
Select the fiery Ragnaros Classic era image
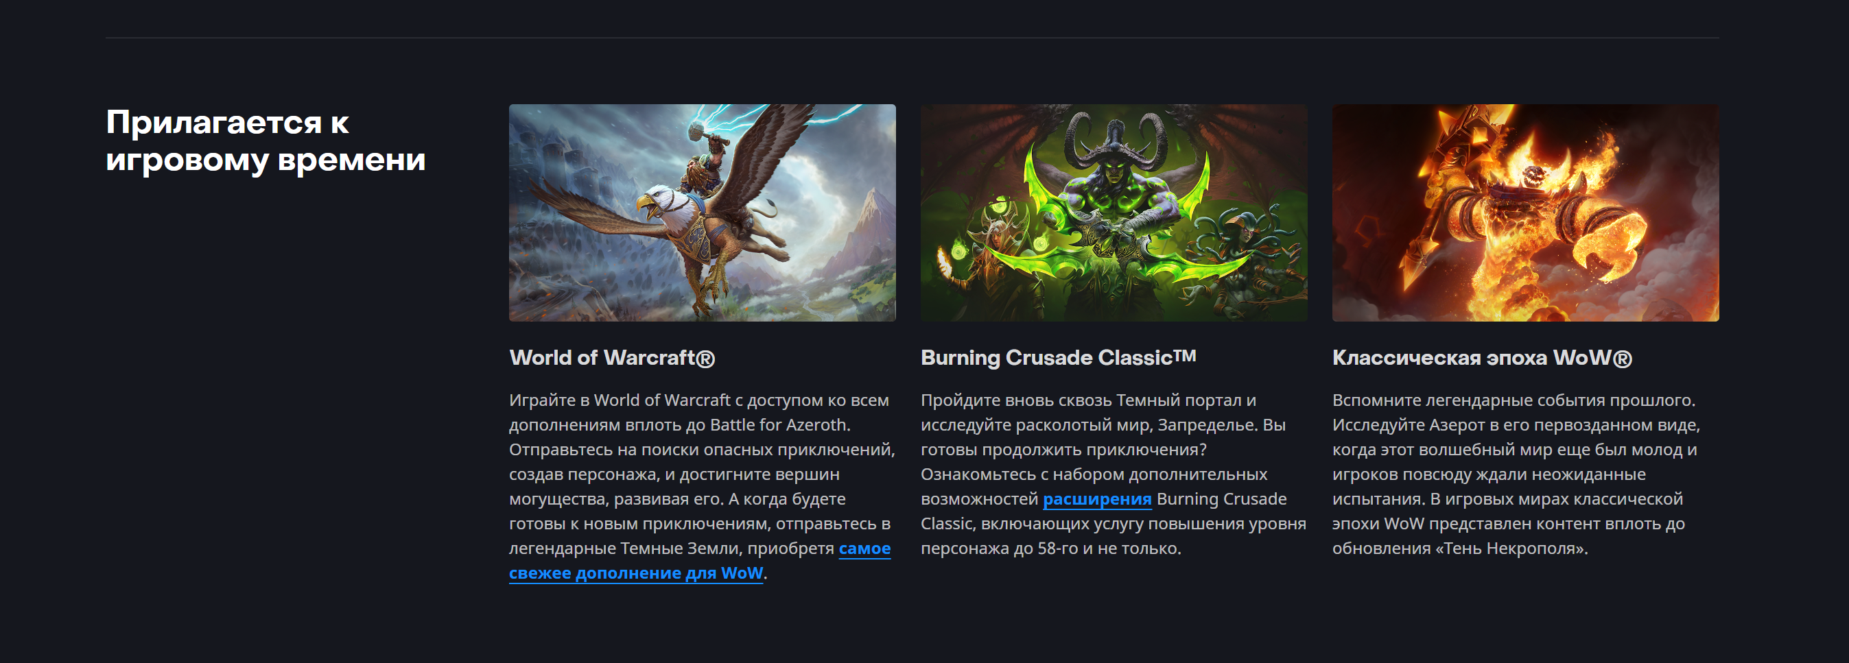[1525, 213]
